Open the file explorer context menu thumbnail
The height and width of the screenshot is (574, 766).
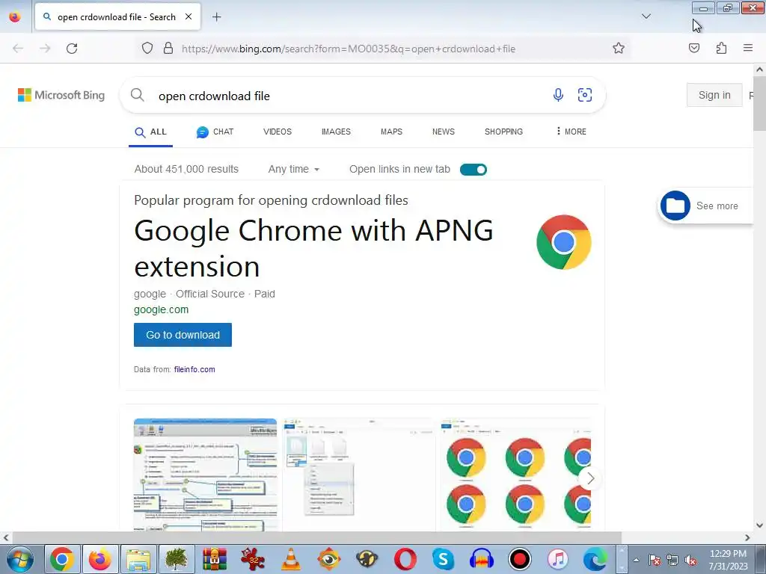click(359, 475)
